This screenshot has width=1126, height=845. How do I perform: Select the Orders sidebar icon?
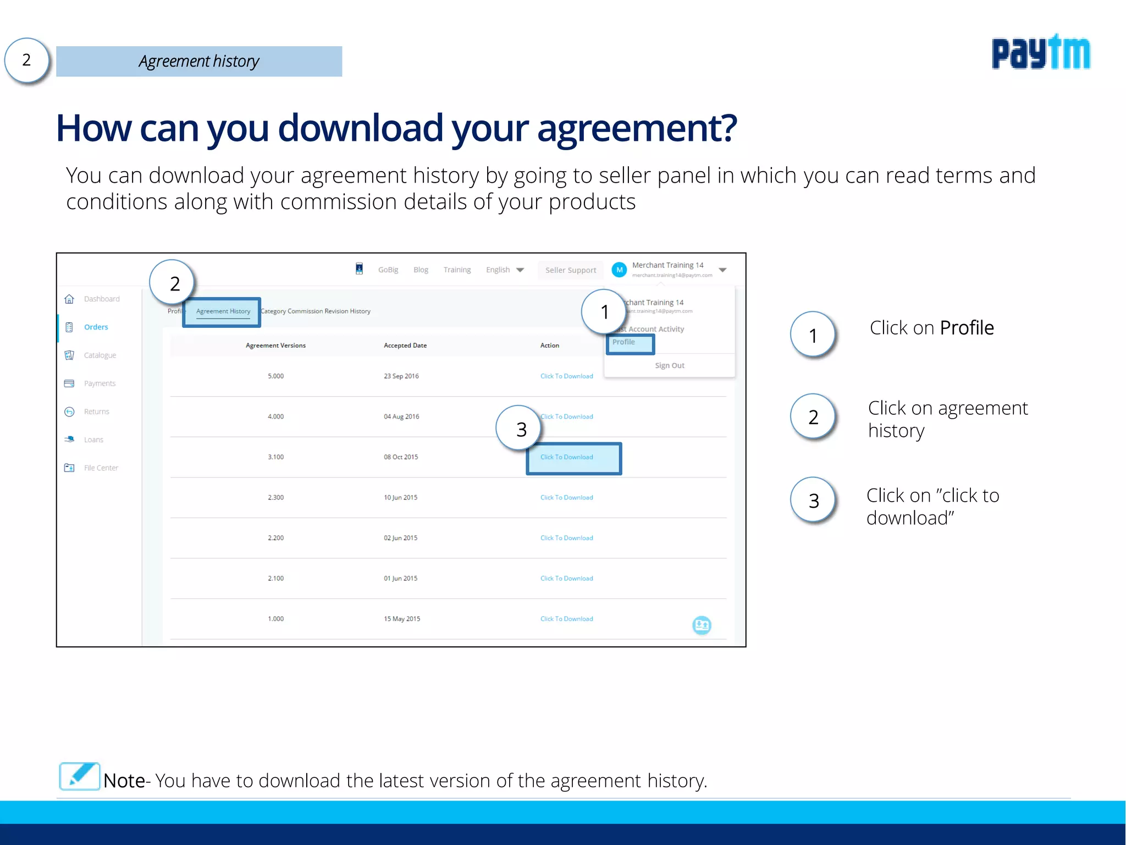tap(69, 327)
